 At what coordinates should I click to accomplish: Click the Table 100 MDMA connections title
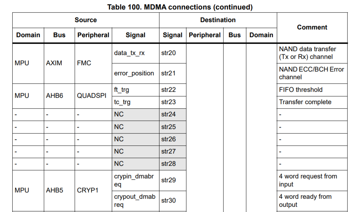(180, 7)
